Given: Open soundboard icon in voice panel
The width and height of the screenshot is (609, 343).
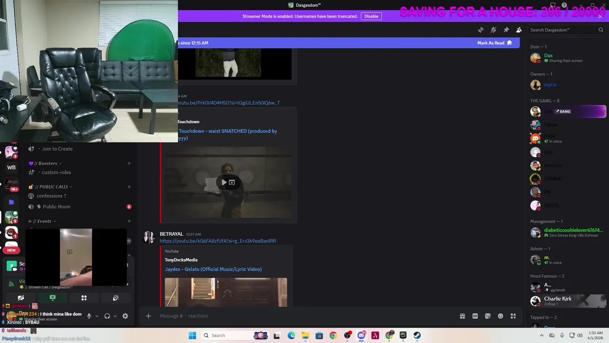Looking at the screenshot, I should (116, 298).
